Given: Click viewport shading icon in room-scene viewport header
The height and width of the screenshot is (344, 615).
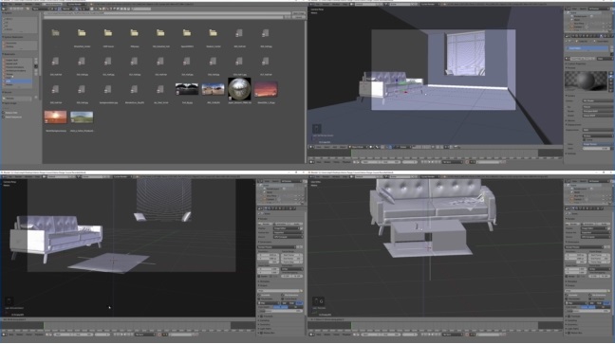Looking at the screenshot, I should coord(371,147).
